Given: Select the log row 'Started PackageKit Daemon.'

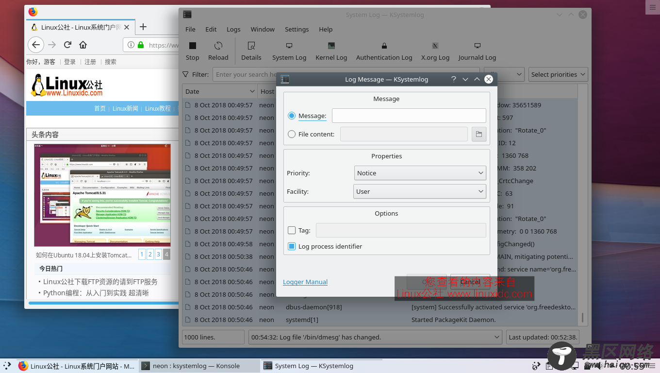Looking at the screenshot, I should (x=380, y=320).
